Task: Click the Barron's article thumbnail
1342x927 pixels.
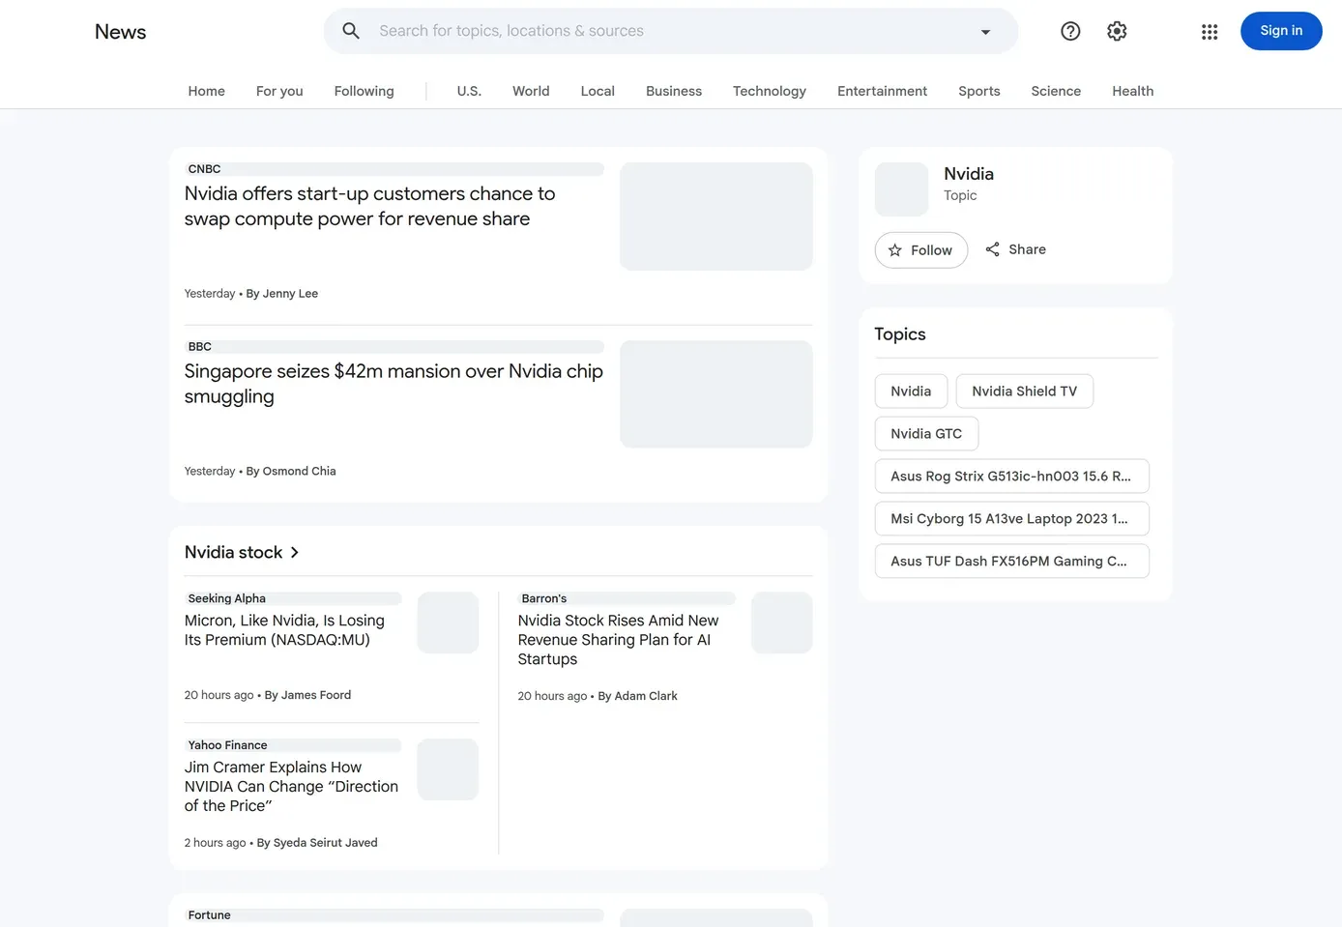Action: point(782,623)
